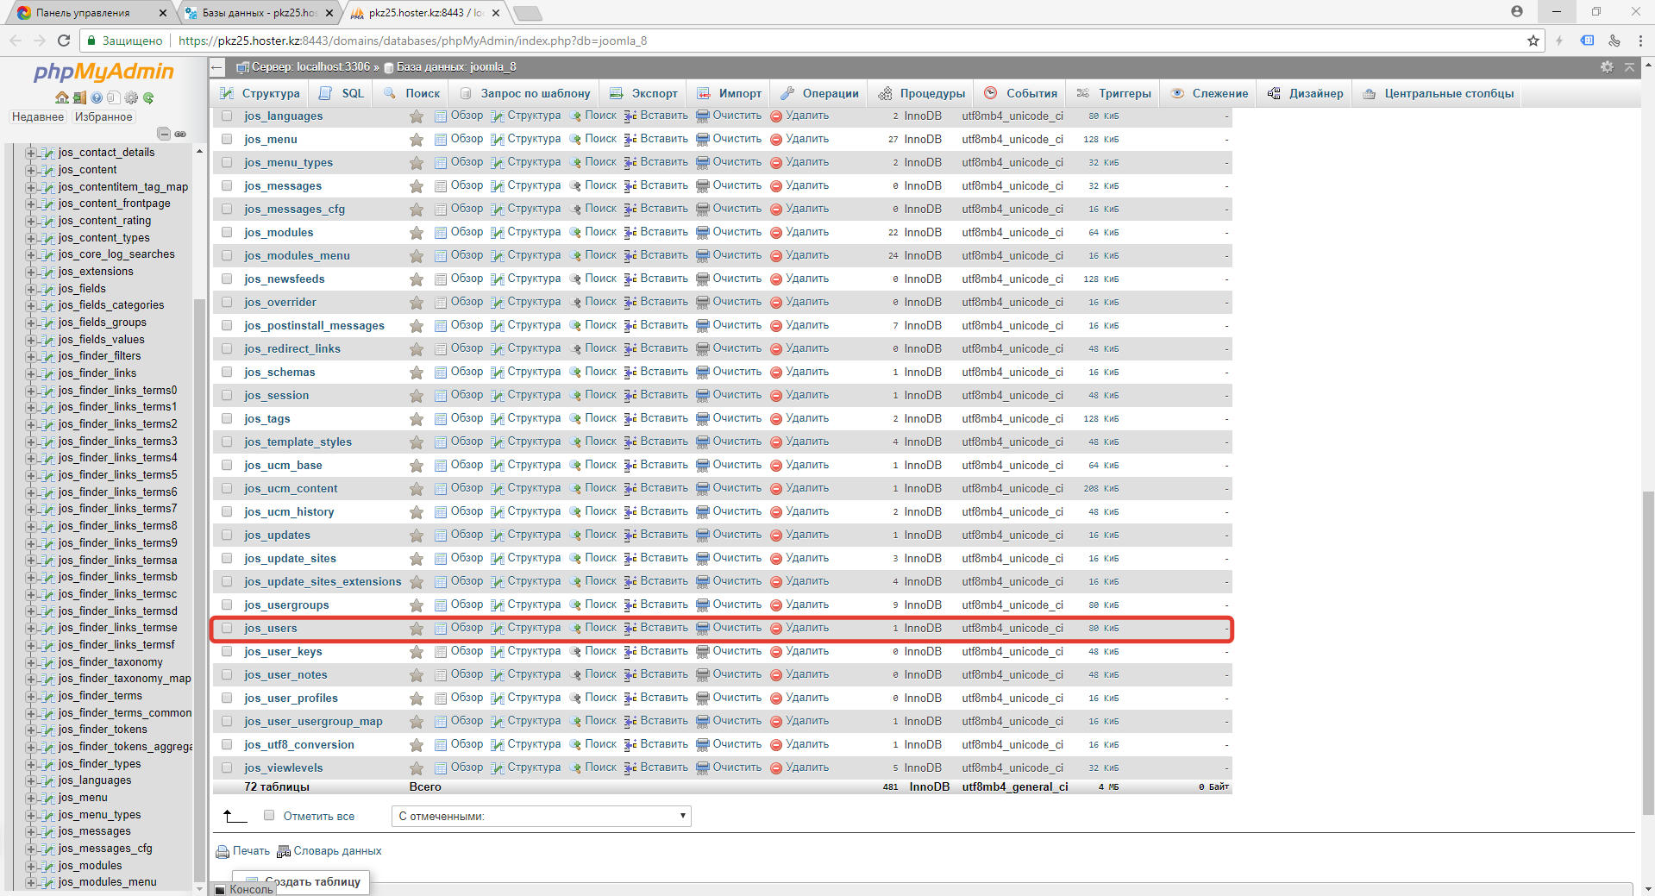
Task: Bookmark this page with star icon
Action: coord(1533,41)
